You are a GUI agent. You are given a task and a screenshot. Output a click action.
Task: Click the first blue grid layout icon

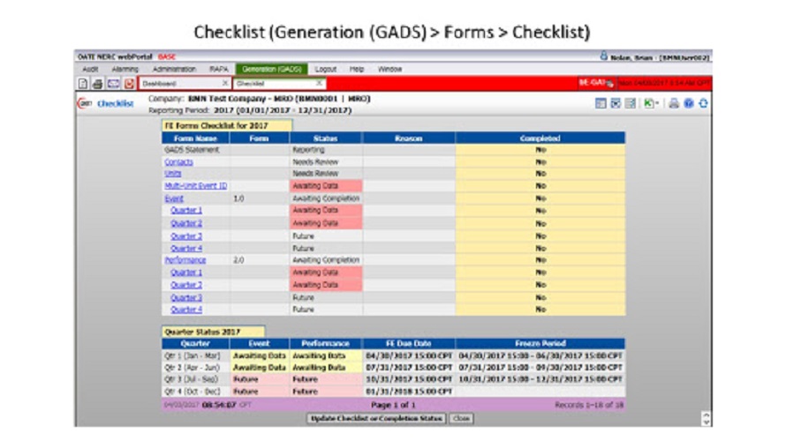(601, 103)
